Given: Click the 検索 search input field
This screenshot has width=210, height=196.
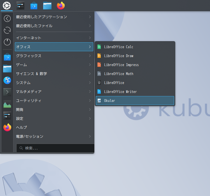Looking at the screenshot, I should [x=55, y=148].
